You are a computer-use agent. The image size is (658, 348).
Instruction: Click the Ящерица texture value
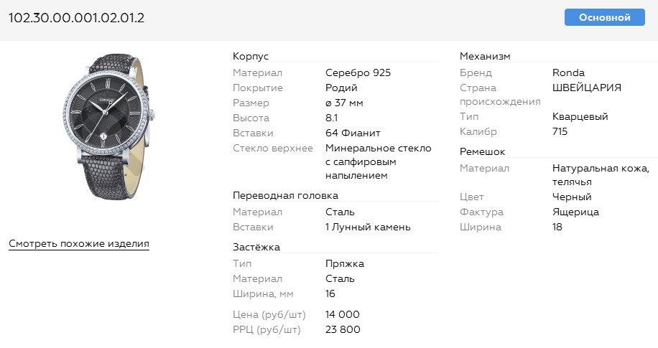575,212
